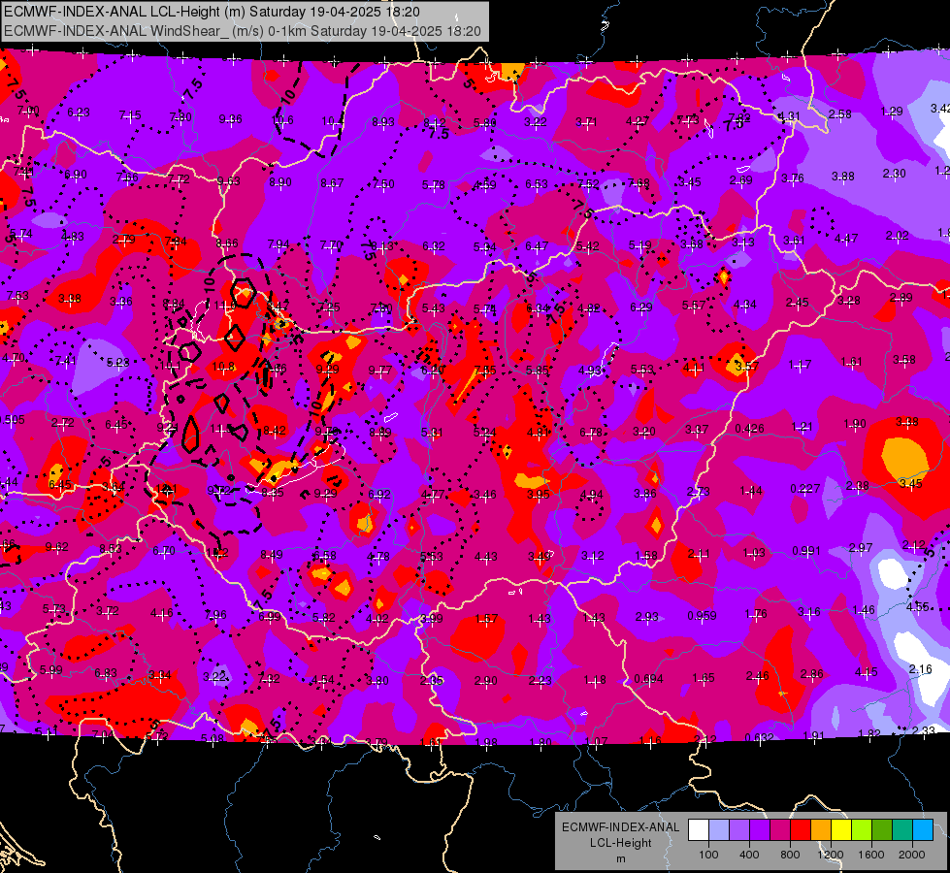Viewport: 950px width, 873px height.
Task: Pick the 9.63 shear value
Action: coord(228,181)
